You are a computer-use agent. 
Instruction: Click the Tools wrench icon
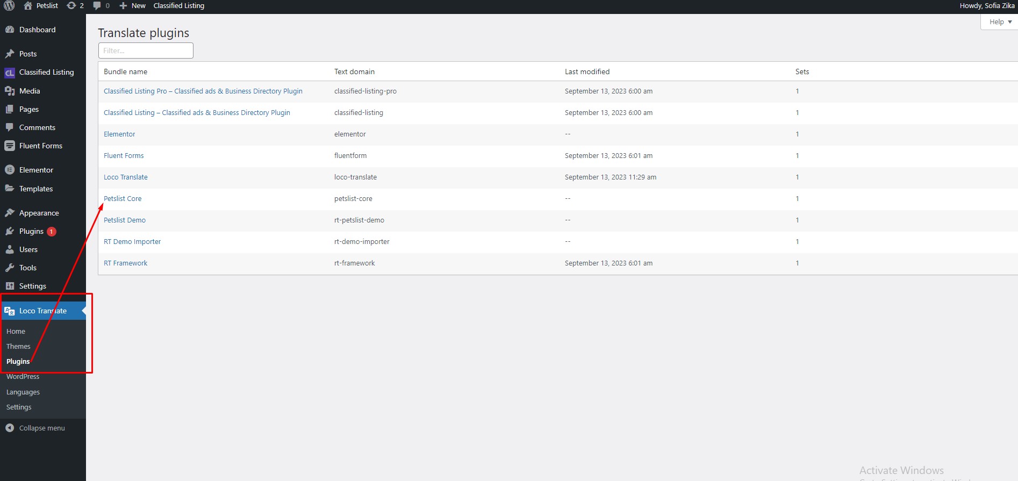[10, 268]
